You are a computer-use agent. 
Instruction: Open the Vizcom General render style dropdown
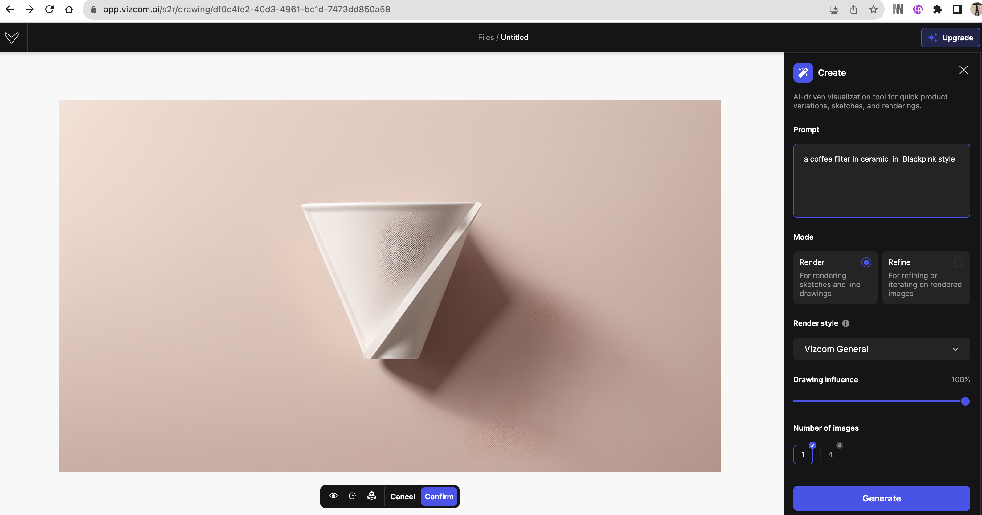pyautogui.click(x=881, y=349)
